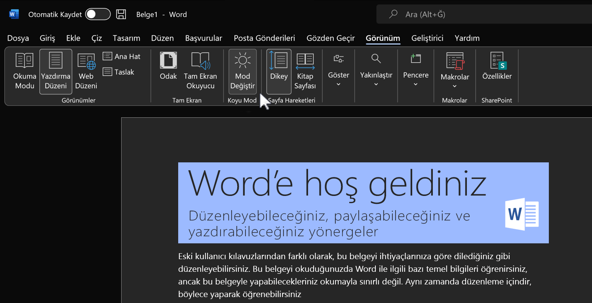Click paragraph starting 'Eski kullanıcı kılavuzlarından'
The image size is (592, 303).
point(354,275)
